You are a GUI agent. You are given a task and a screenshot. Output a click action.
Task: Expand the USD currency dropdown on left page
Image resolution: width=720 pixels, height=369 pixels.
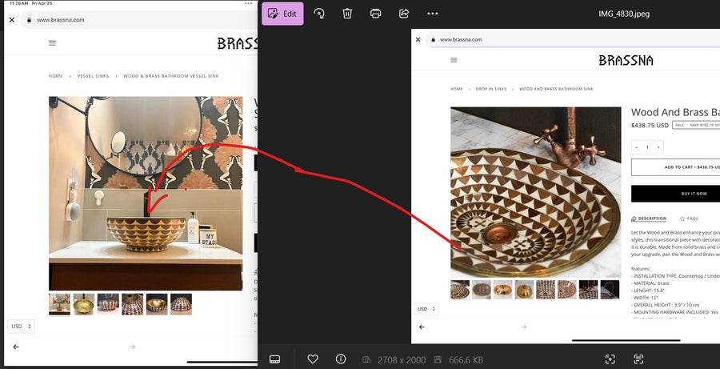[21, 326]
